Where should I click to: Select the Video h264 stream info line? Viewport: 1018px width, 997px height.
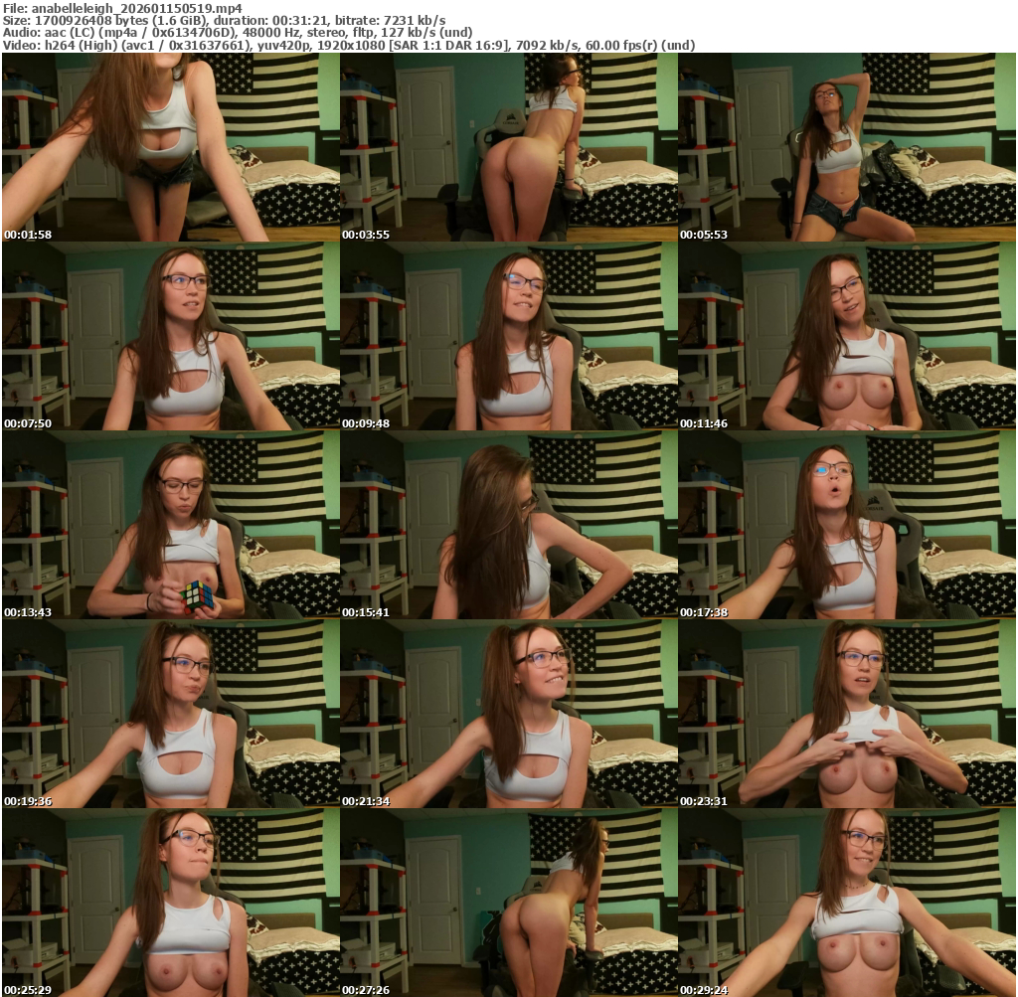click(348, 46)
